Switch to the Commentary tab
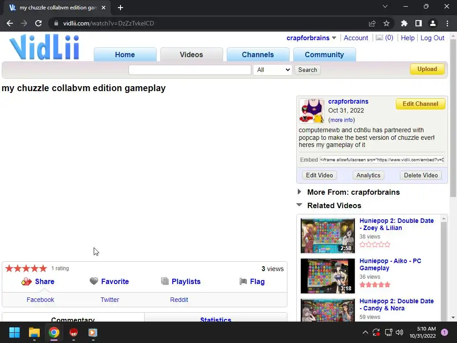The height and width of the screenshot is (343, 457). pos(73,318)
